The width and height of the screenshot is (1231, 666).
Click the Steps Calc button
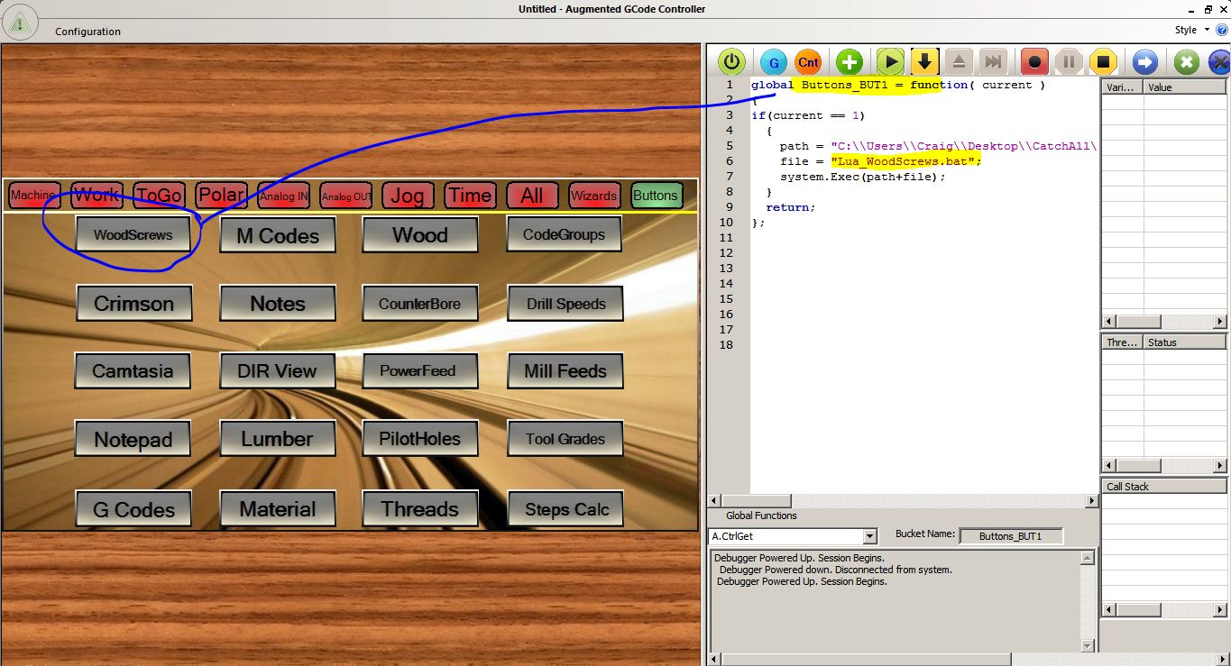coord(566,509)
